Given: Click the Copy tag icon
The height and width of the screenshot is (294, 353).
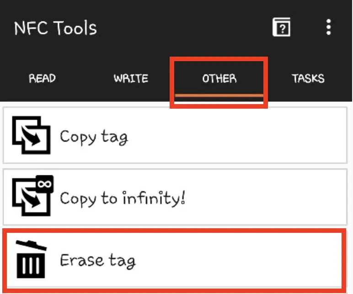Looking at the screenshot, I should click(31, 135).
